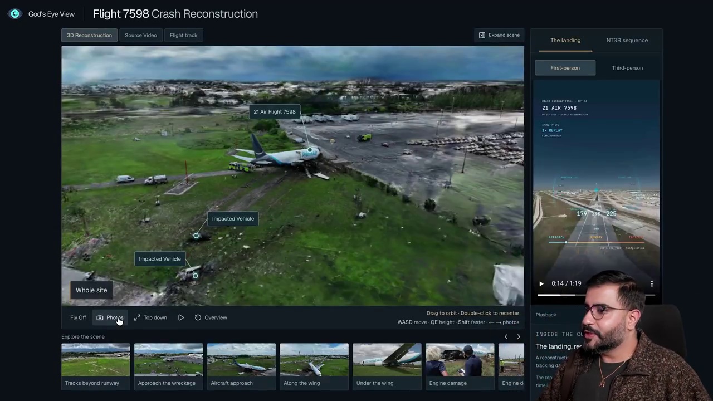
Task: Open NTSB sequence tab
Action: tap(627, 40)
